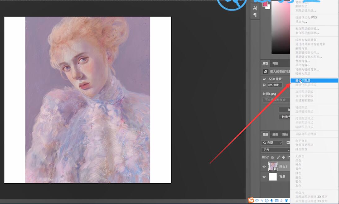Viewport: 339px width, 204px height.
Task: Click the embedded smart object properties icon
Action: click(265, 71)
